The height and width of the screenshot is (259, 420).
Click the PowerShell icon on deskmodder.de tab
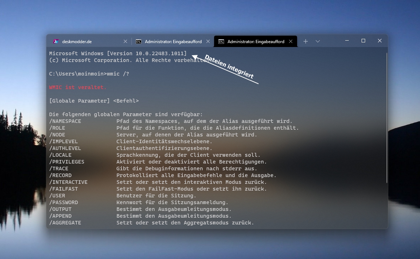coord(56,41)
